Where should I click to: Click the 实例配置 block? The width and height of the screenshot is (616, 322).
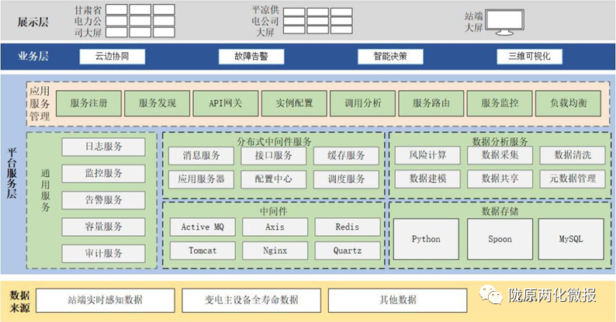coord(294,103)
